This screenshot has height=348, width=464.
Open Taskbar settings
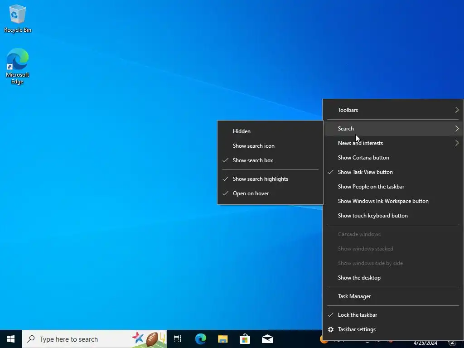(393, 329)
